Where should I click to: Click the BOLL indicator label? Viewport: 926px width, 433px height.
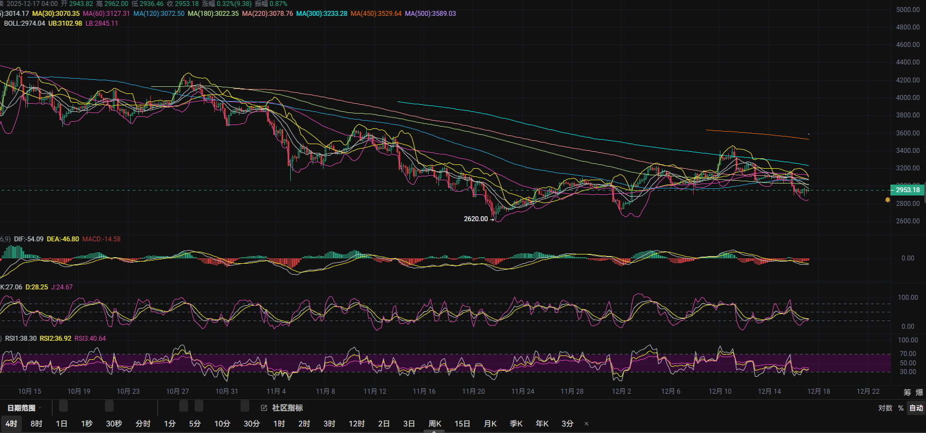coord(24,23)
